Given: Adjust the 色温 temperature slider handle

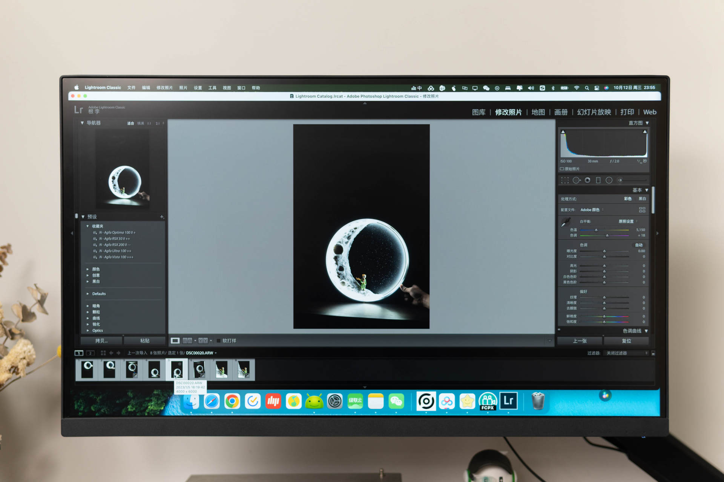Looking at the screenshot, I should point(596,230).
